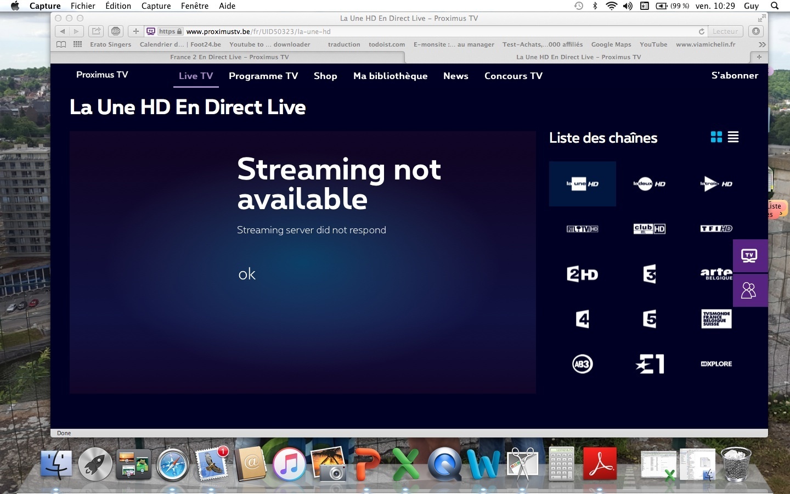
Task: Switch to La Une HD En Direct tab
Action: point(578,57)
